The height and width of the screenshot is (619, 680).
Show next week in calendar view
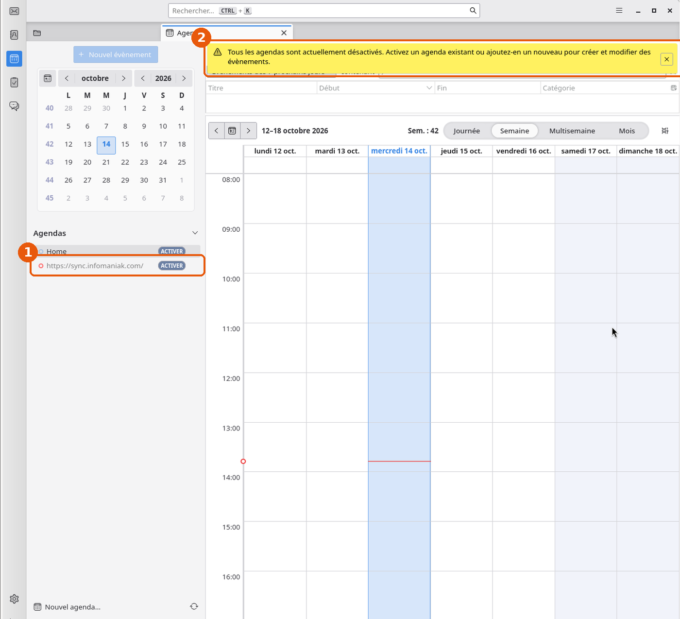click(x=248, y=131)
